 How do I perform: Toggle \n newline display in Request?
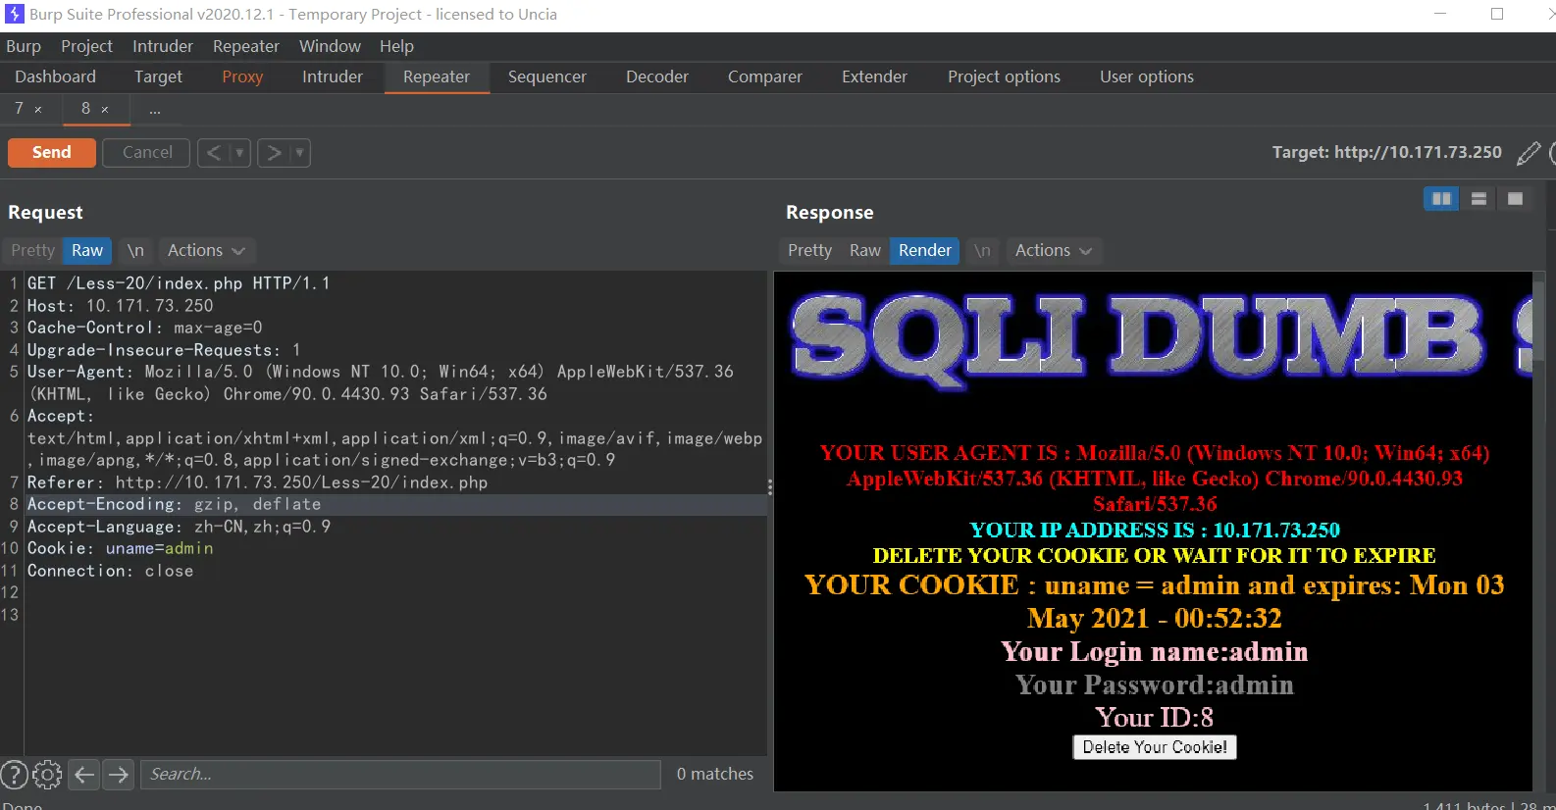click(x=135, y=251)
